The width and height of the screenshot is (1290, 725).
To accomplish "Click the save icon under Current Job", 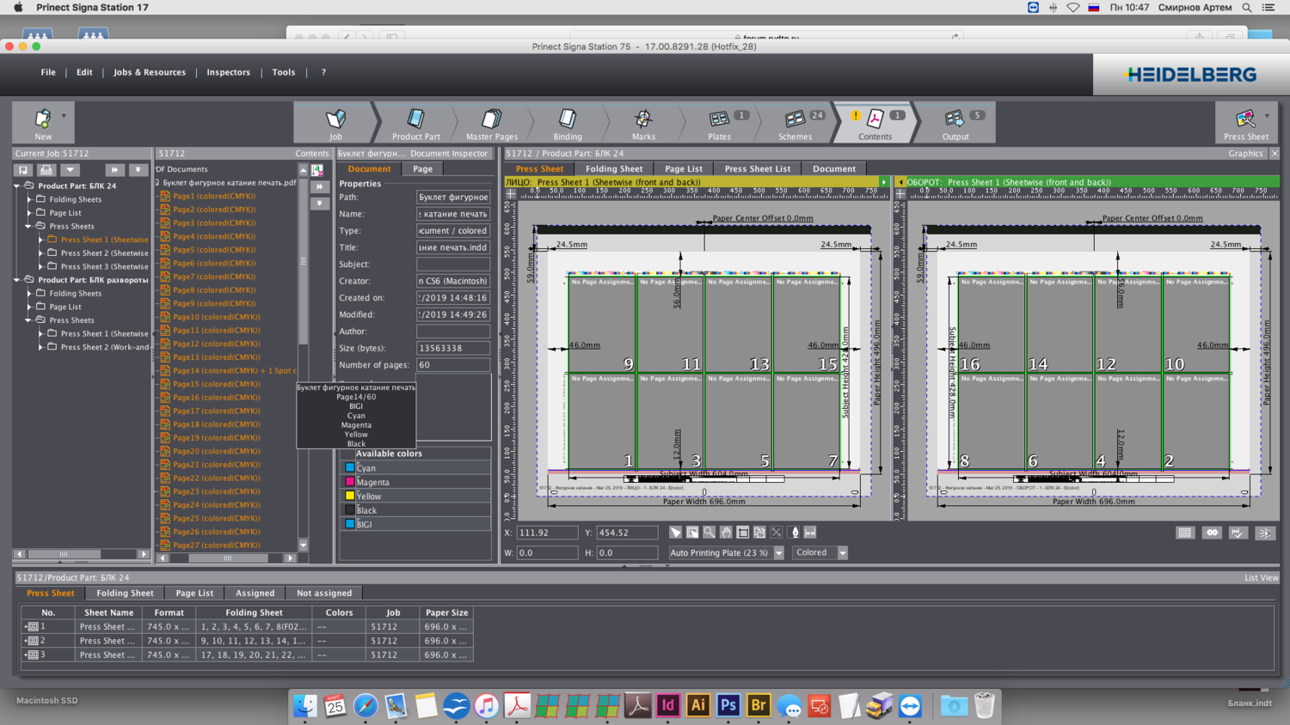I will 23,170.
